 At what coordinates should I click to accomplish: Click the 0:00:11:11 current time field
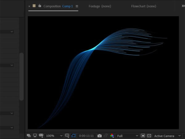pos(86,136)
